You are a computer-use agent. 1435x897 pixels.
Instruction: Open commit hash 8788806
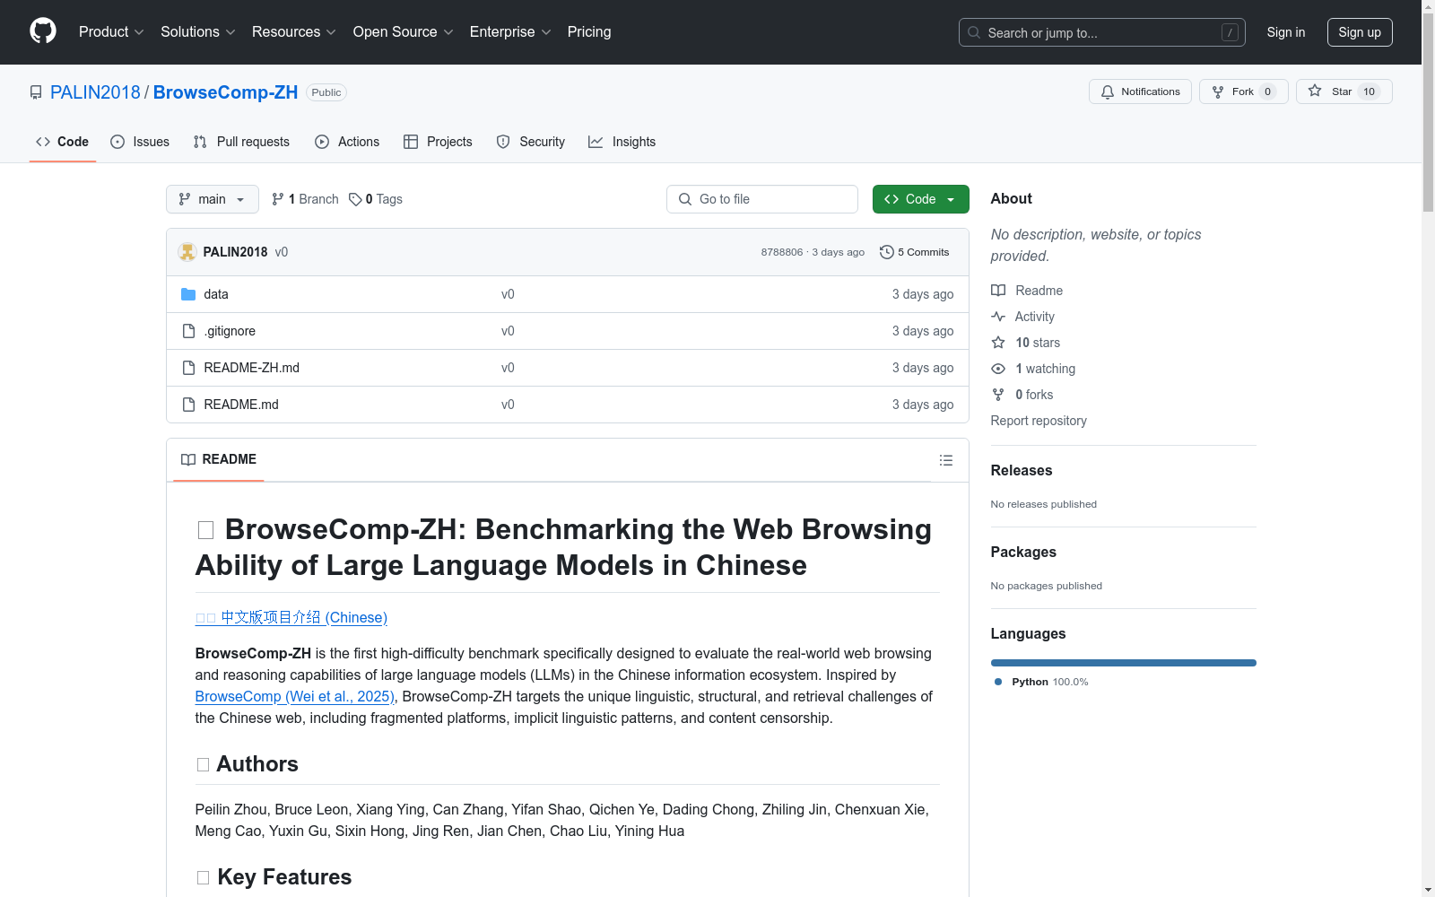(782, 252)
